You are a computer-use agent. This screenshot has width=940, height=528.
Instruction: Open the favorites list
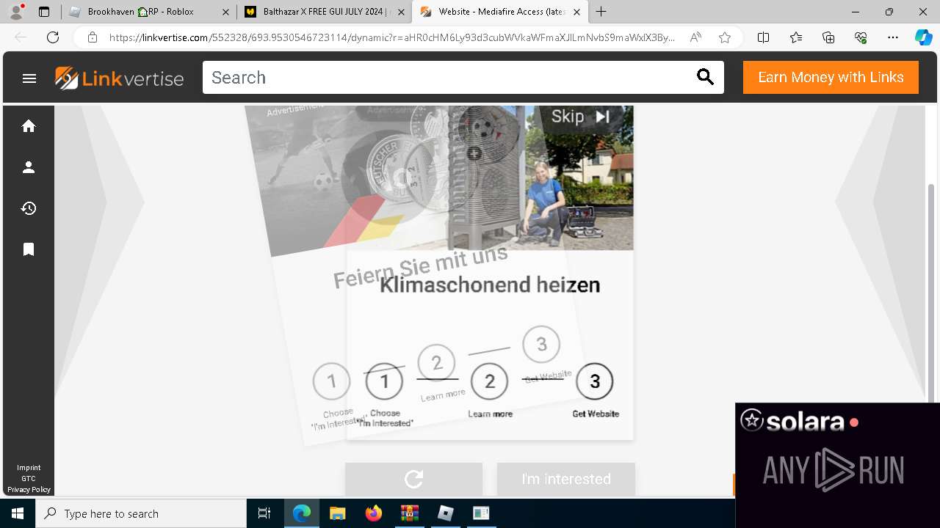(796, 37)
